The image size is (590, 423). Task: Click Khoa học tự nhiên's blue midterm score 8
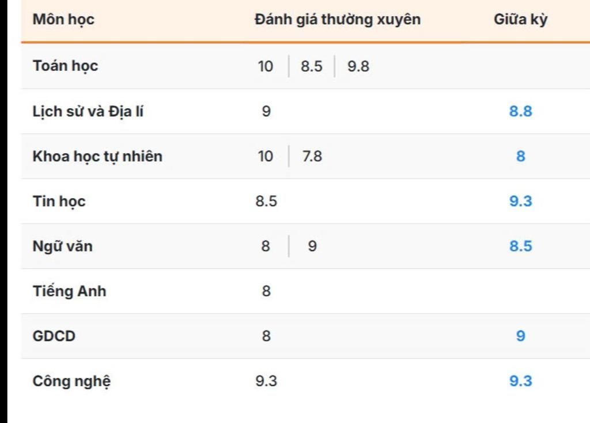pos(520,156)
